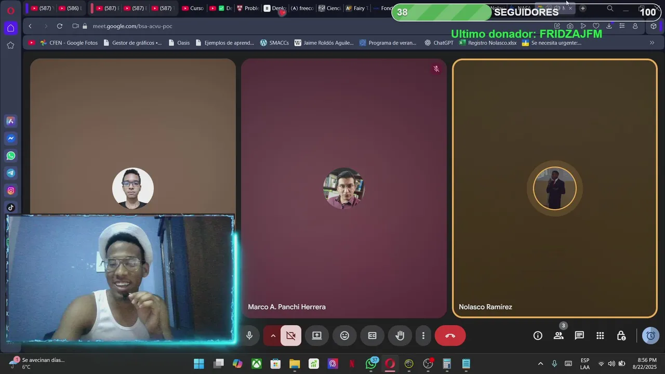Switch to Curso tab

[193, 8]
